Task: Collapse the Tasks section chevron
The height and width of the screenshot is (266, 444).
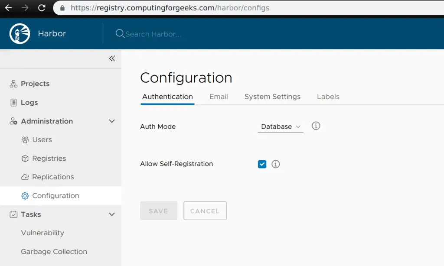Action: coord(112,214)
